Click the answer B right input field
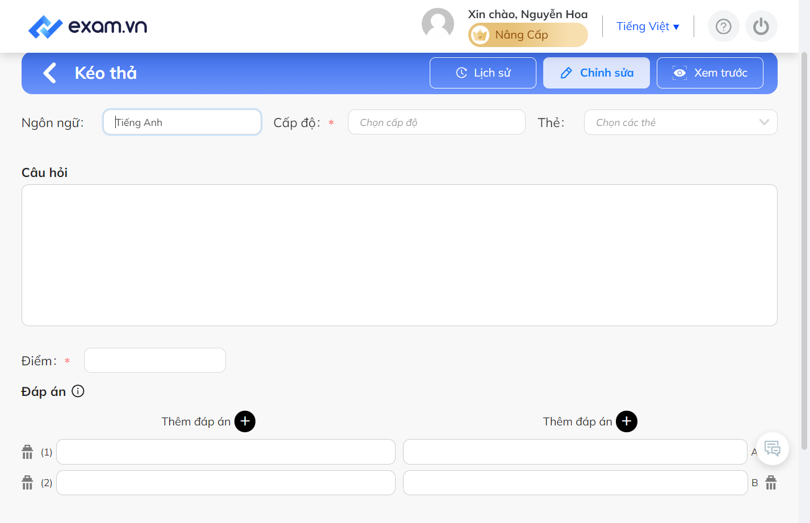810x523 pixels. tap(575, 483)
